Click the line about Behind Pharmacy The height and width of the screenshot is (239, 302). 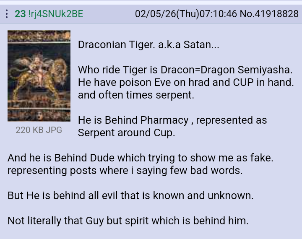(x=172, y=120)
